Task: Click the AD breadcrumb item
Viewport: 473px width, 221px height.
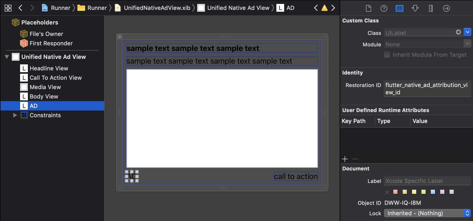Action: tap(285, 8)
